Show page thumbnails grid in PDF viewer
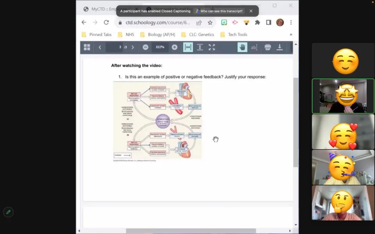 (x=87, y=47)
